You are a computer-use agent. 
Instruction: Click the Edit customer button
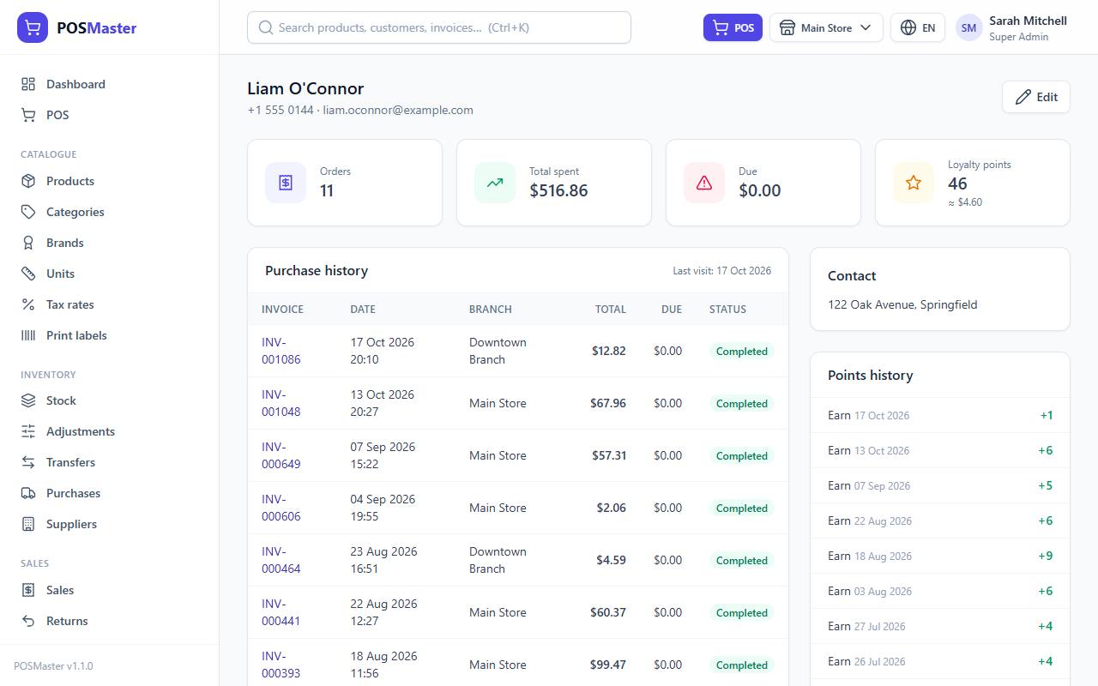coord(1036,97)
